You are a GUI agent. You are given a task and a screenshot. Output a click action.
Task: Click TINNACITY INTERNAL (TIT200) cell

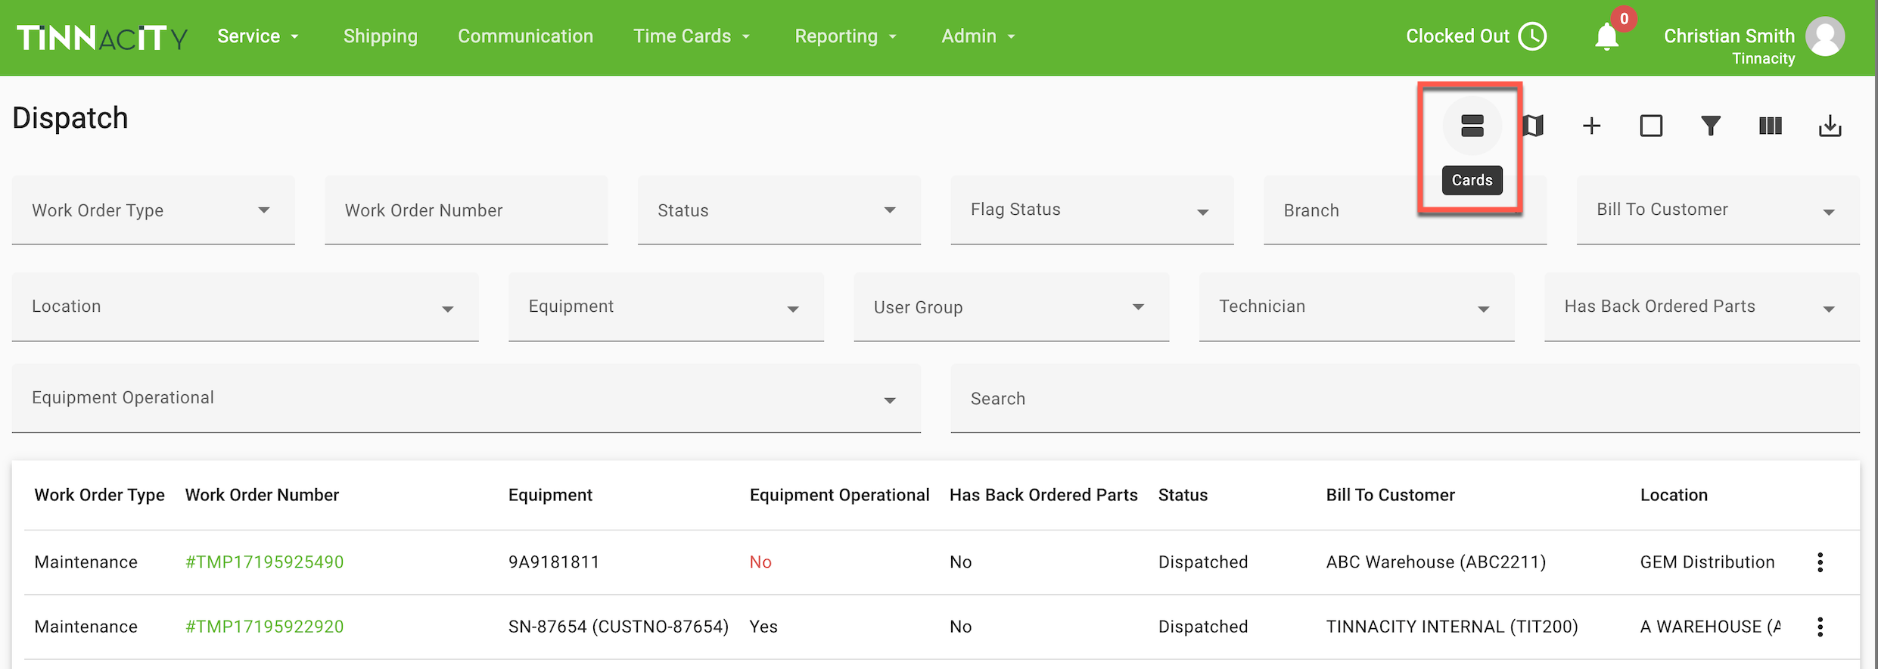tap(1452, 627)
